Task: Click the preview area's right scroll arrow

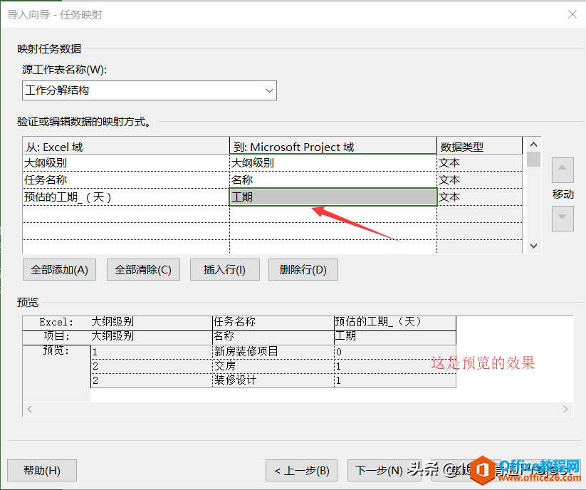Action: (565, 410)
